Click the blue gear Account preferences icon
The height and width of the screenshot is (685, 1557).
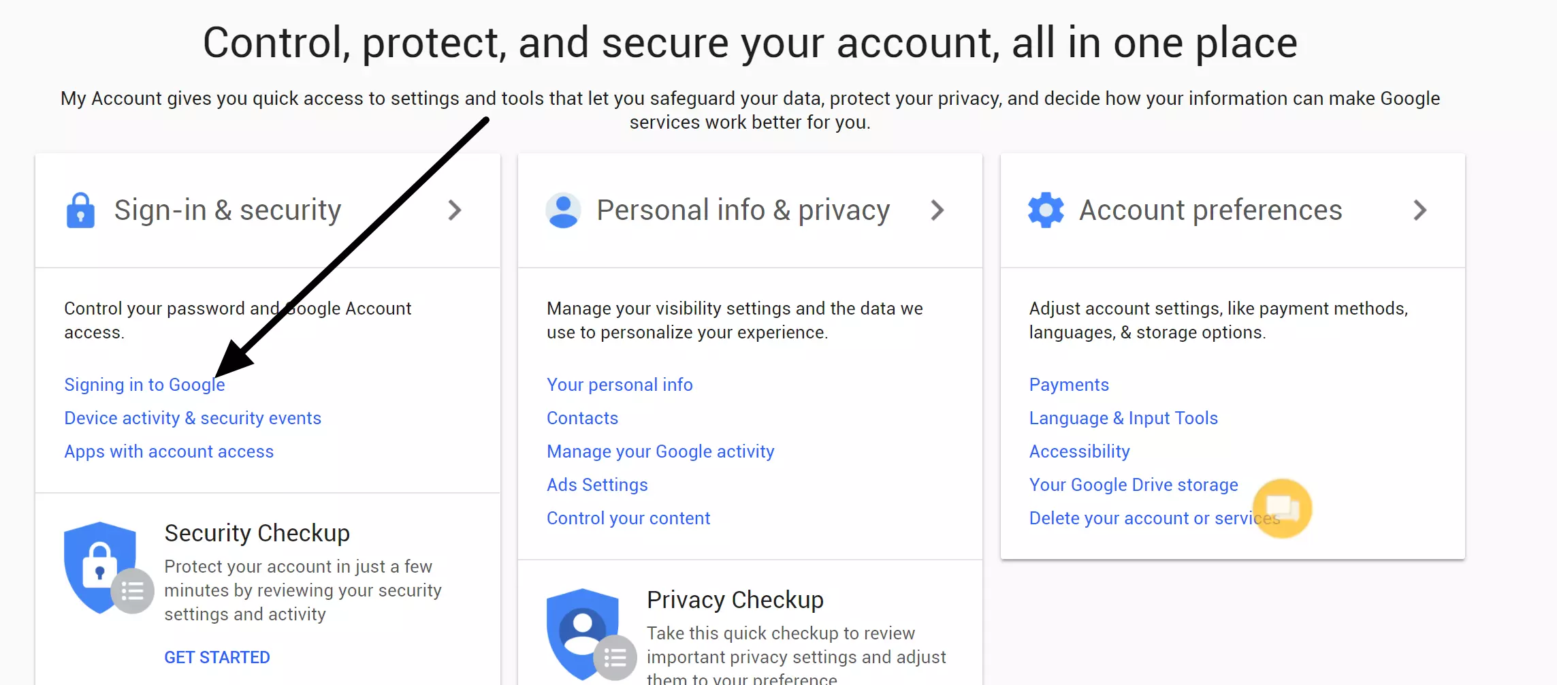(1046, 210)
